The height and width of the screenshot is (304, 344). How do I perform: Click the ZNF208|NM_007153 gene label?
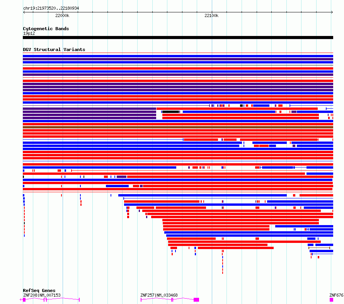[42, 295]
